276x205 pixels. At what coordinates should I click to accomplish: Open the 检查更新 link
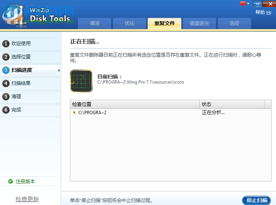tap(27, 199)
